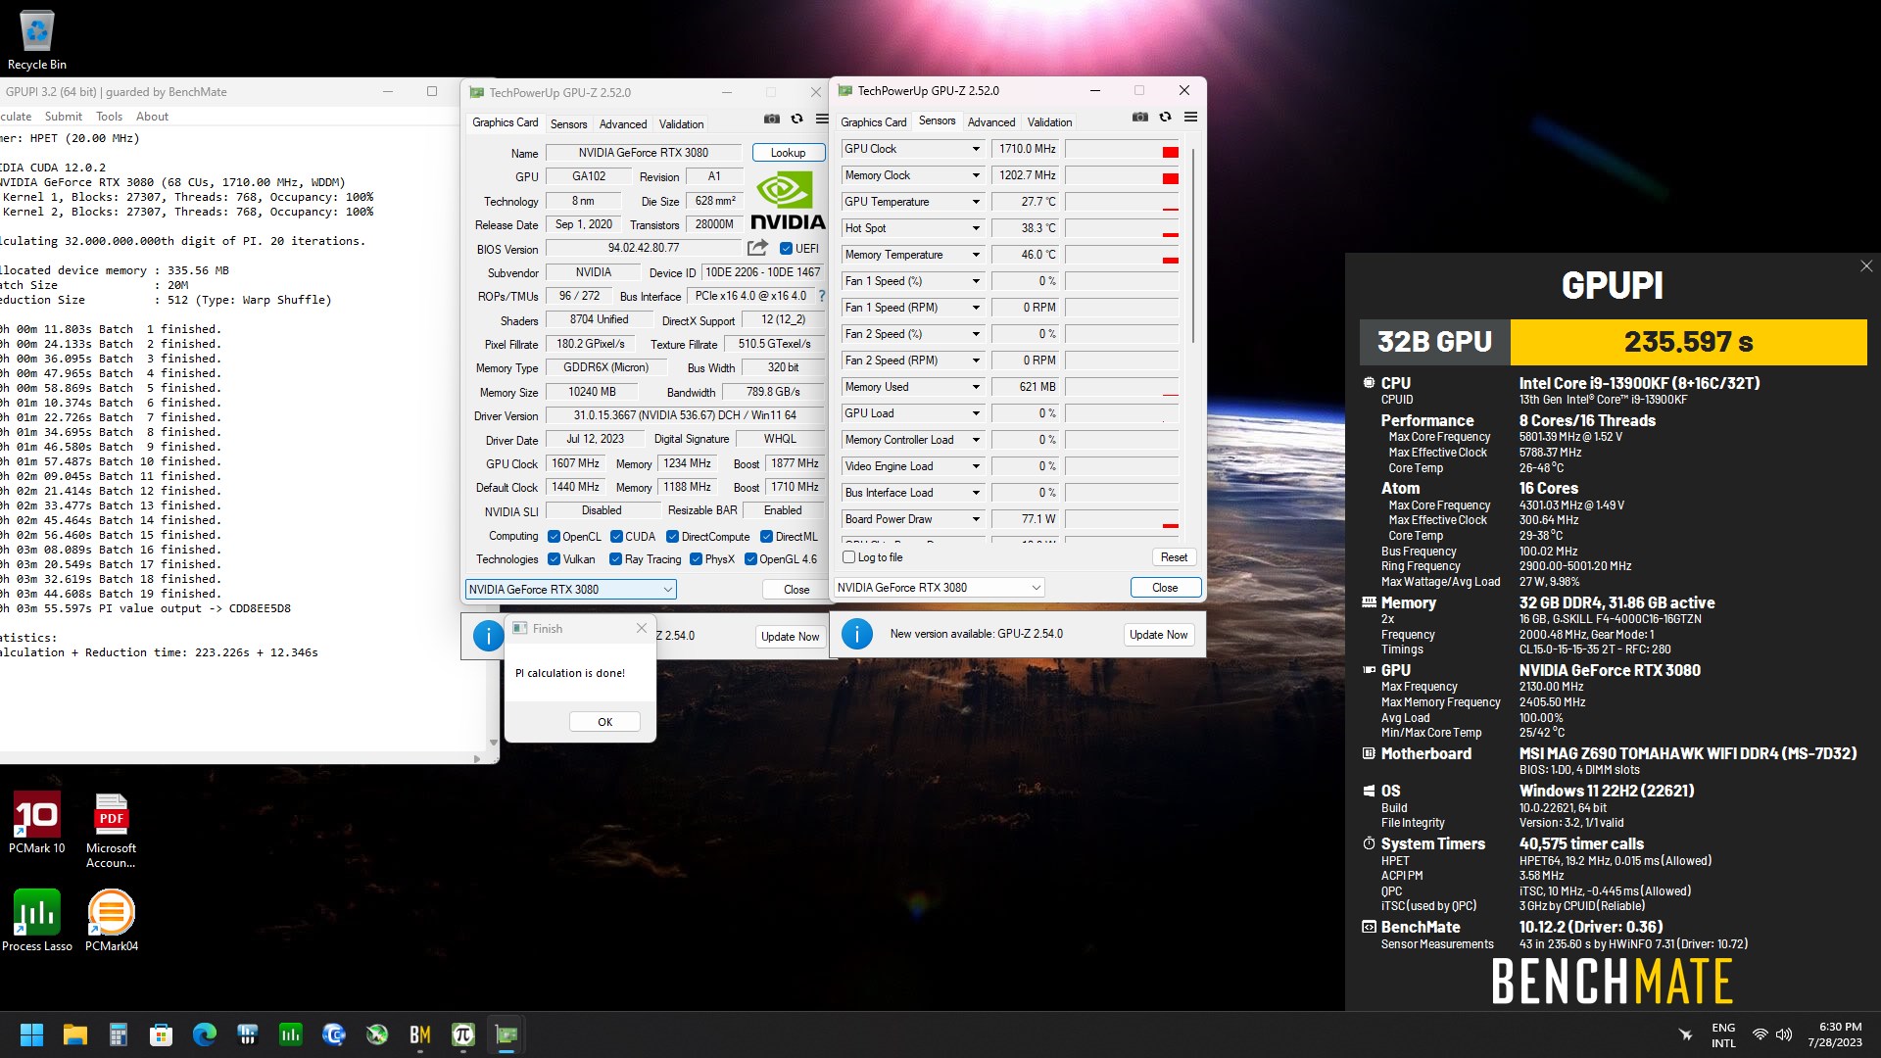Viewport: 1881px width, 1058px height.
Task: Click screenshot camera icon in left GPU-Z window
Action: [772, 119]
